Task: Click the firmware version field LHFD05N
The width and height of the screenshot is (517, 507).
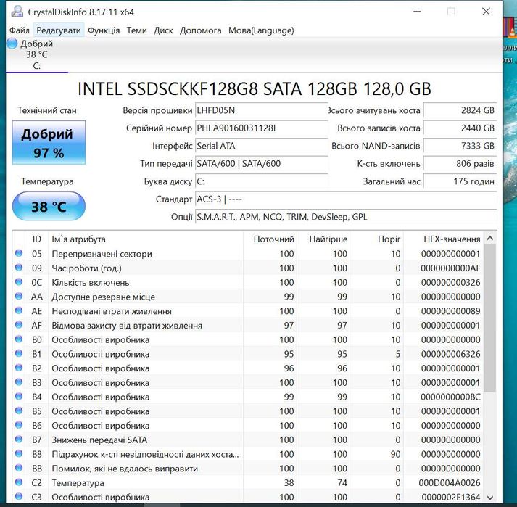Action: [261, 110]
